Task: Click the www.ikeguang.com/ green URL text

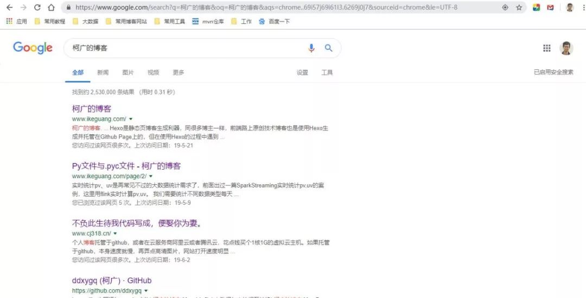Action: [x=99, y=119]
